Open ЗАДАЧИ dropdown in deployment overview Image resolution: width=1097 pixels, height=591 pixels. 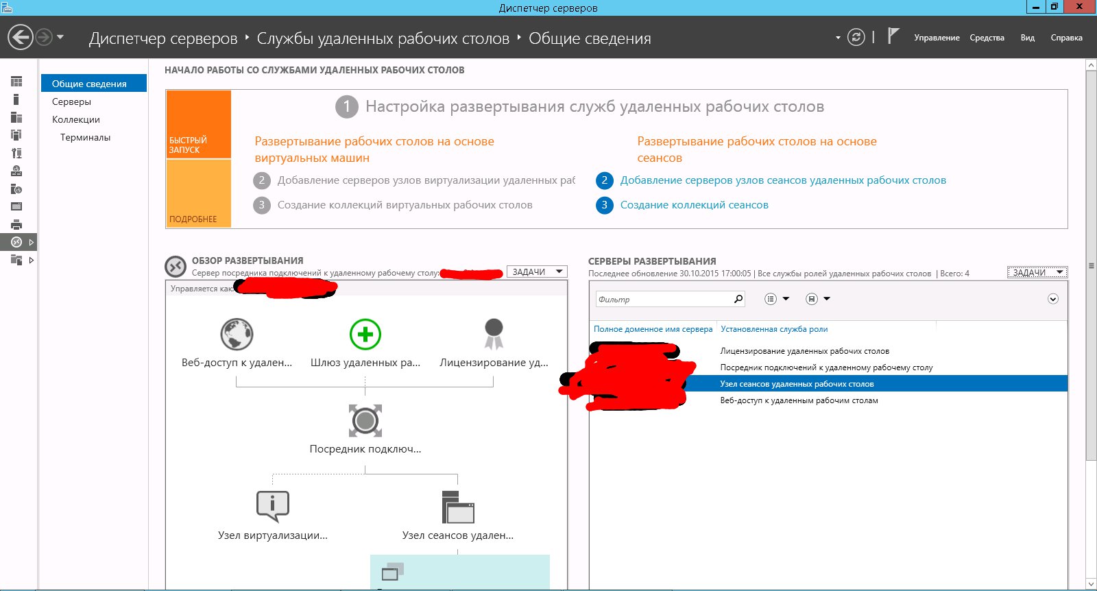pyautogui.click(x=537, y=272)
